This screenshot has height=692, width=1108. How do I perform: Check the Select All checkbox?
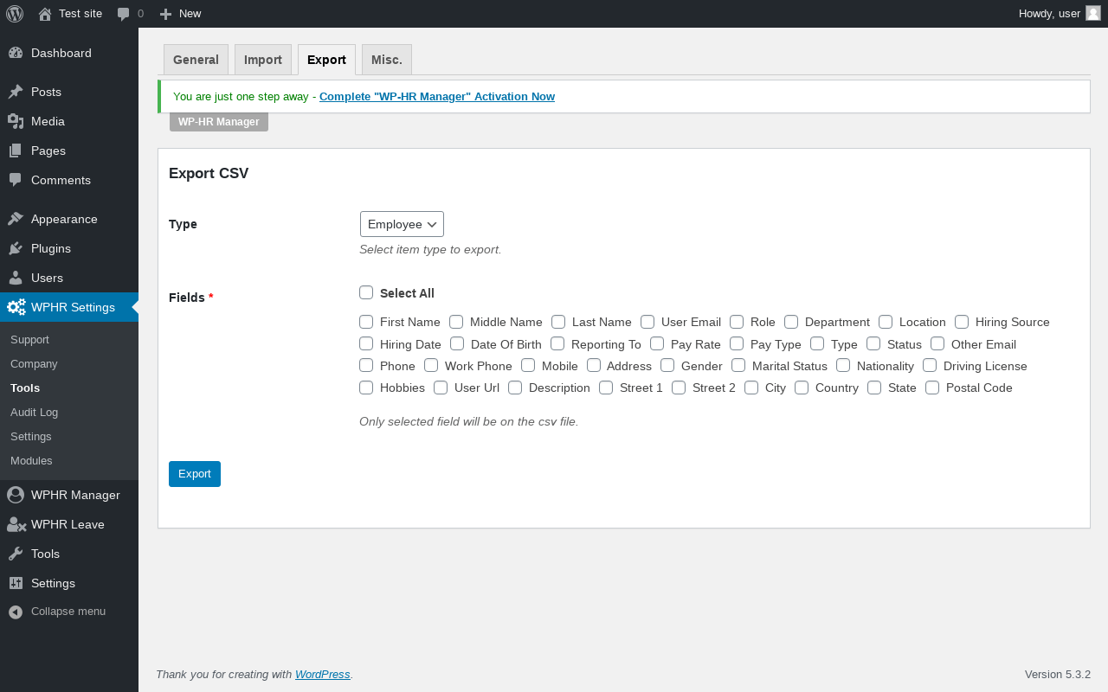[x=366, y=293]
